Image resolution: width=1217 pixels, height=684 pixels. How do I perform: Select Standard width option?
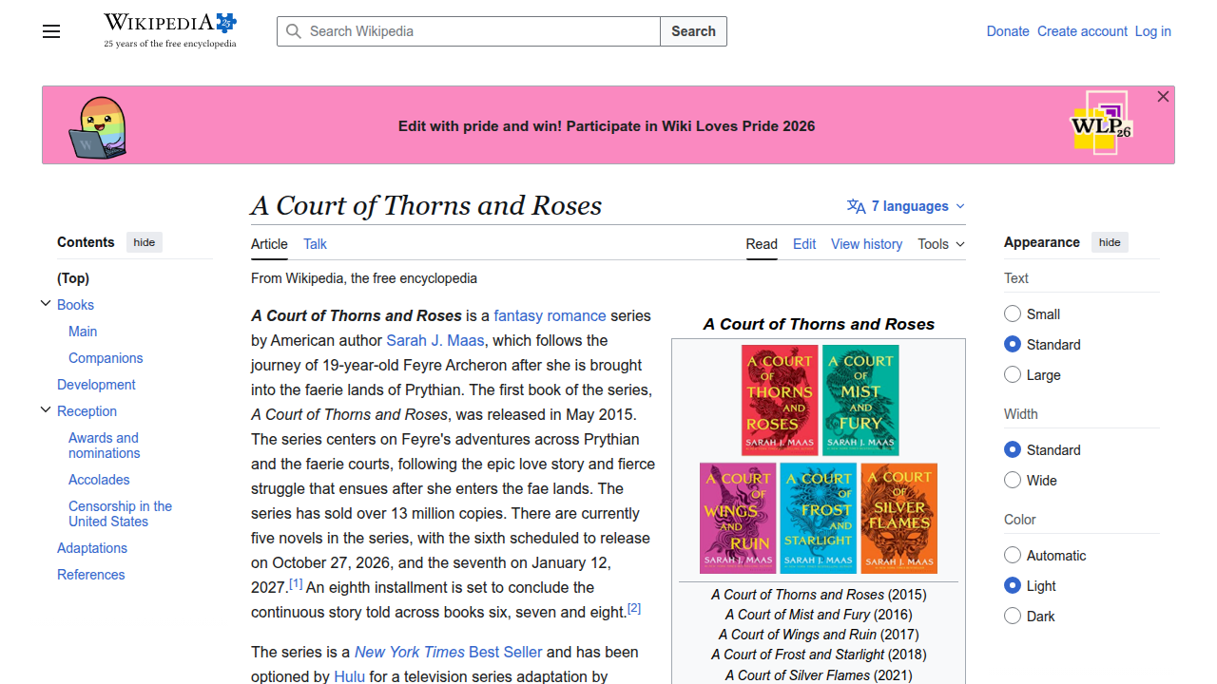[1013, 450]
